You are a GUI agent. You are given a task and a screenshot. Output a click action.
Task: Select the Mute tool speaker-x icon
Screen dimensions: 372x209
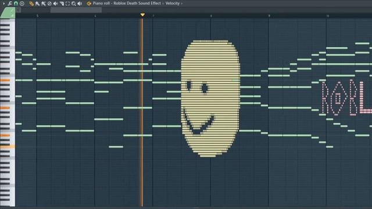tap(56, 3)
